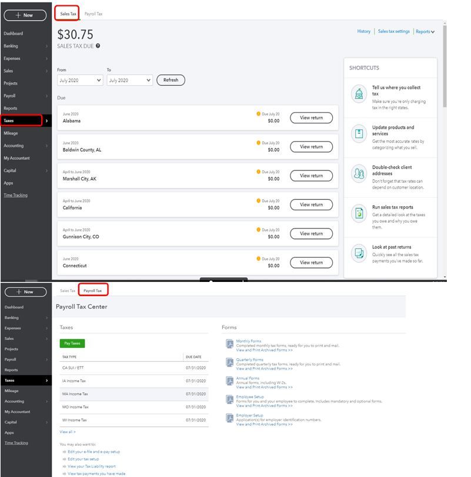The width and height of the screenshot is (471, 477).
Task: Open View your Tax Liability report link
Action: (92, 466)
